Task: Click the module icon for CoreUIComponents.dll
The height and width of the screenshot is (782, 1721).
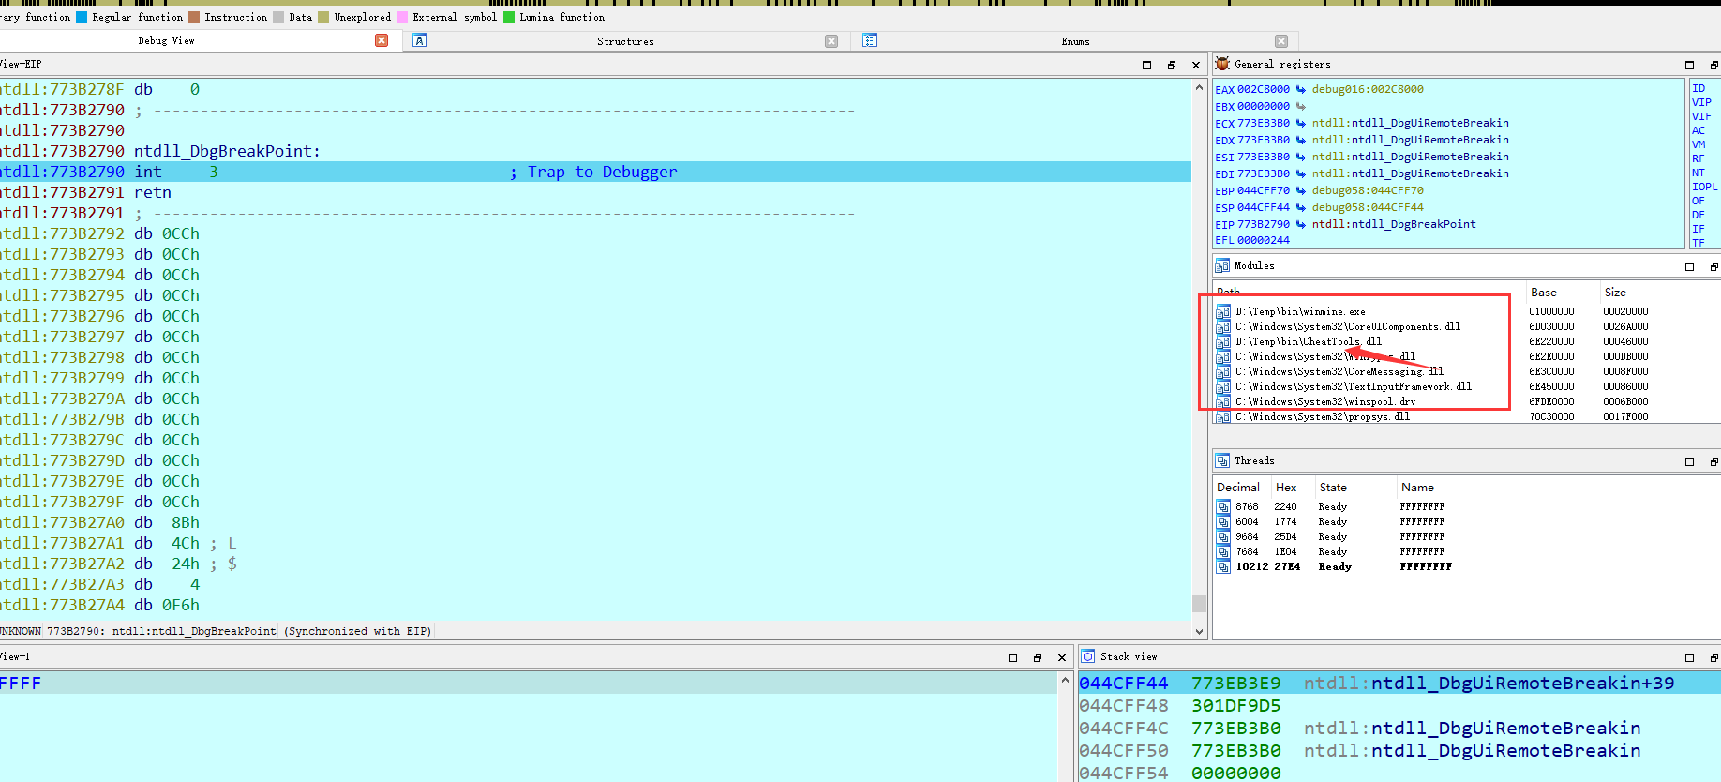Action: point(1223,326)
